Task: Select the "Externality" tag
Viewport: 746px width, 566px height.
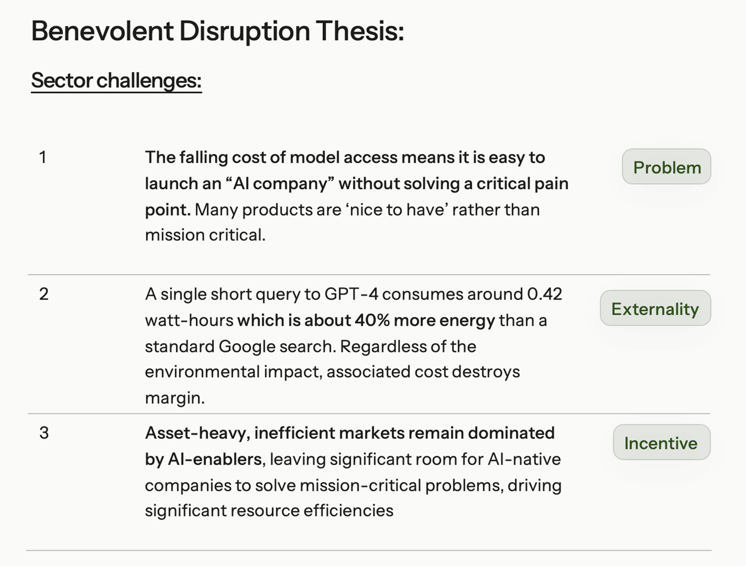Action: point(655,309)
